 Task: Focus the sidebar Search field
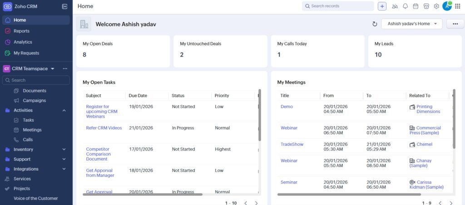tap(36, 80)
